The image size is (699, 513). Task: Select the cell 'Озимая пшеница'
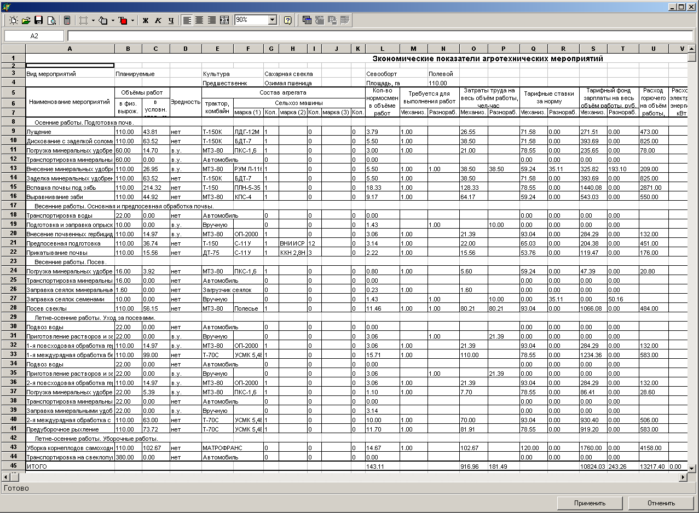[x=288, y=83]
